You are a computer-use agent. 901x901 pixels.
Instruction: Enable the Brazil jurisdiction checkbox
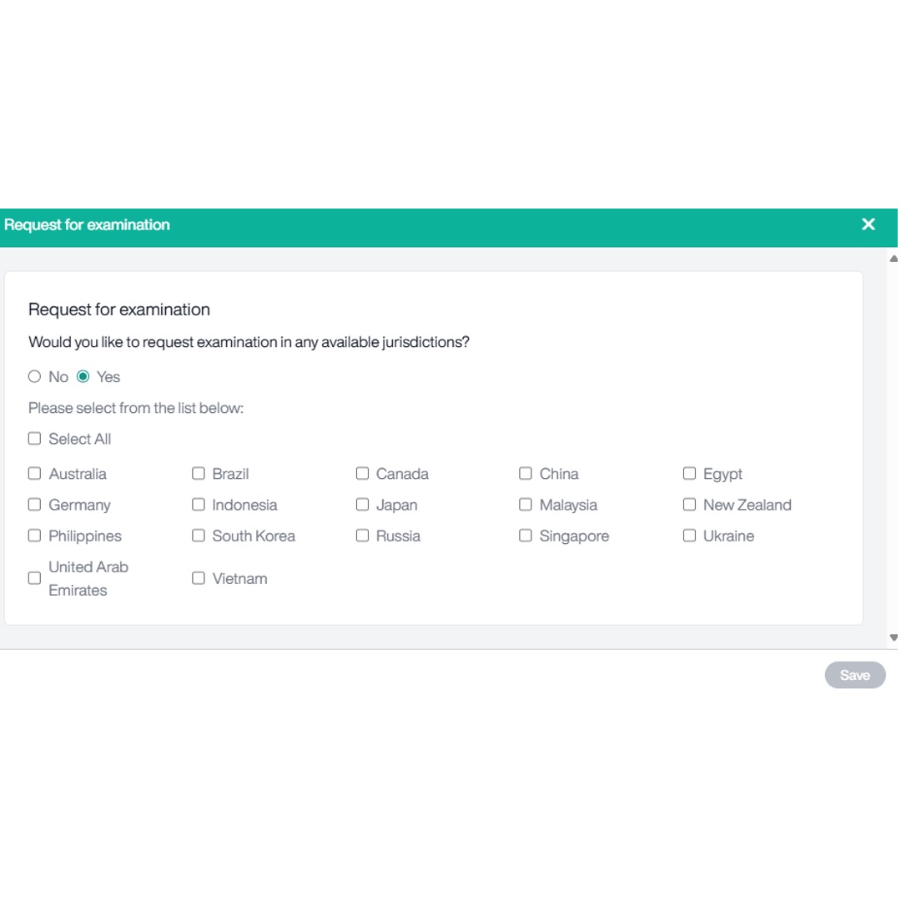(x=199, y=474)
